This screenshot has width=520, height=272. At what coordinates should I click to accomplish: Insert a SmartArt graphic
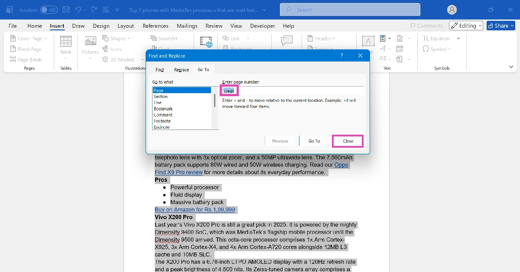165,38
